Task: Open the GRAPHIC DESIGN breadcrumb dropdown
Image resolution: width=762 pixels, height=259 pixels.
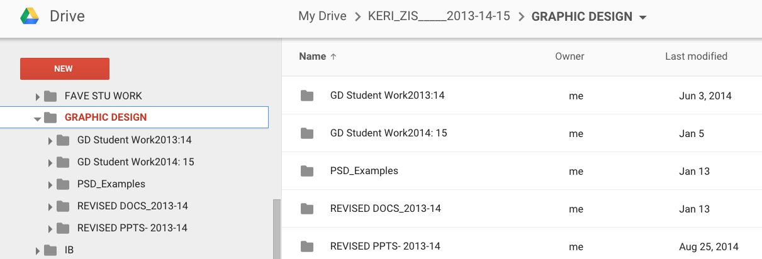Action: coord(642,18)
